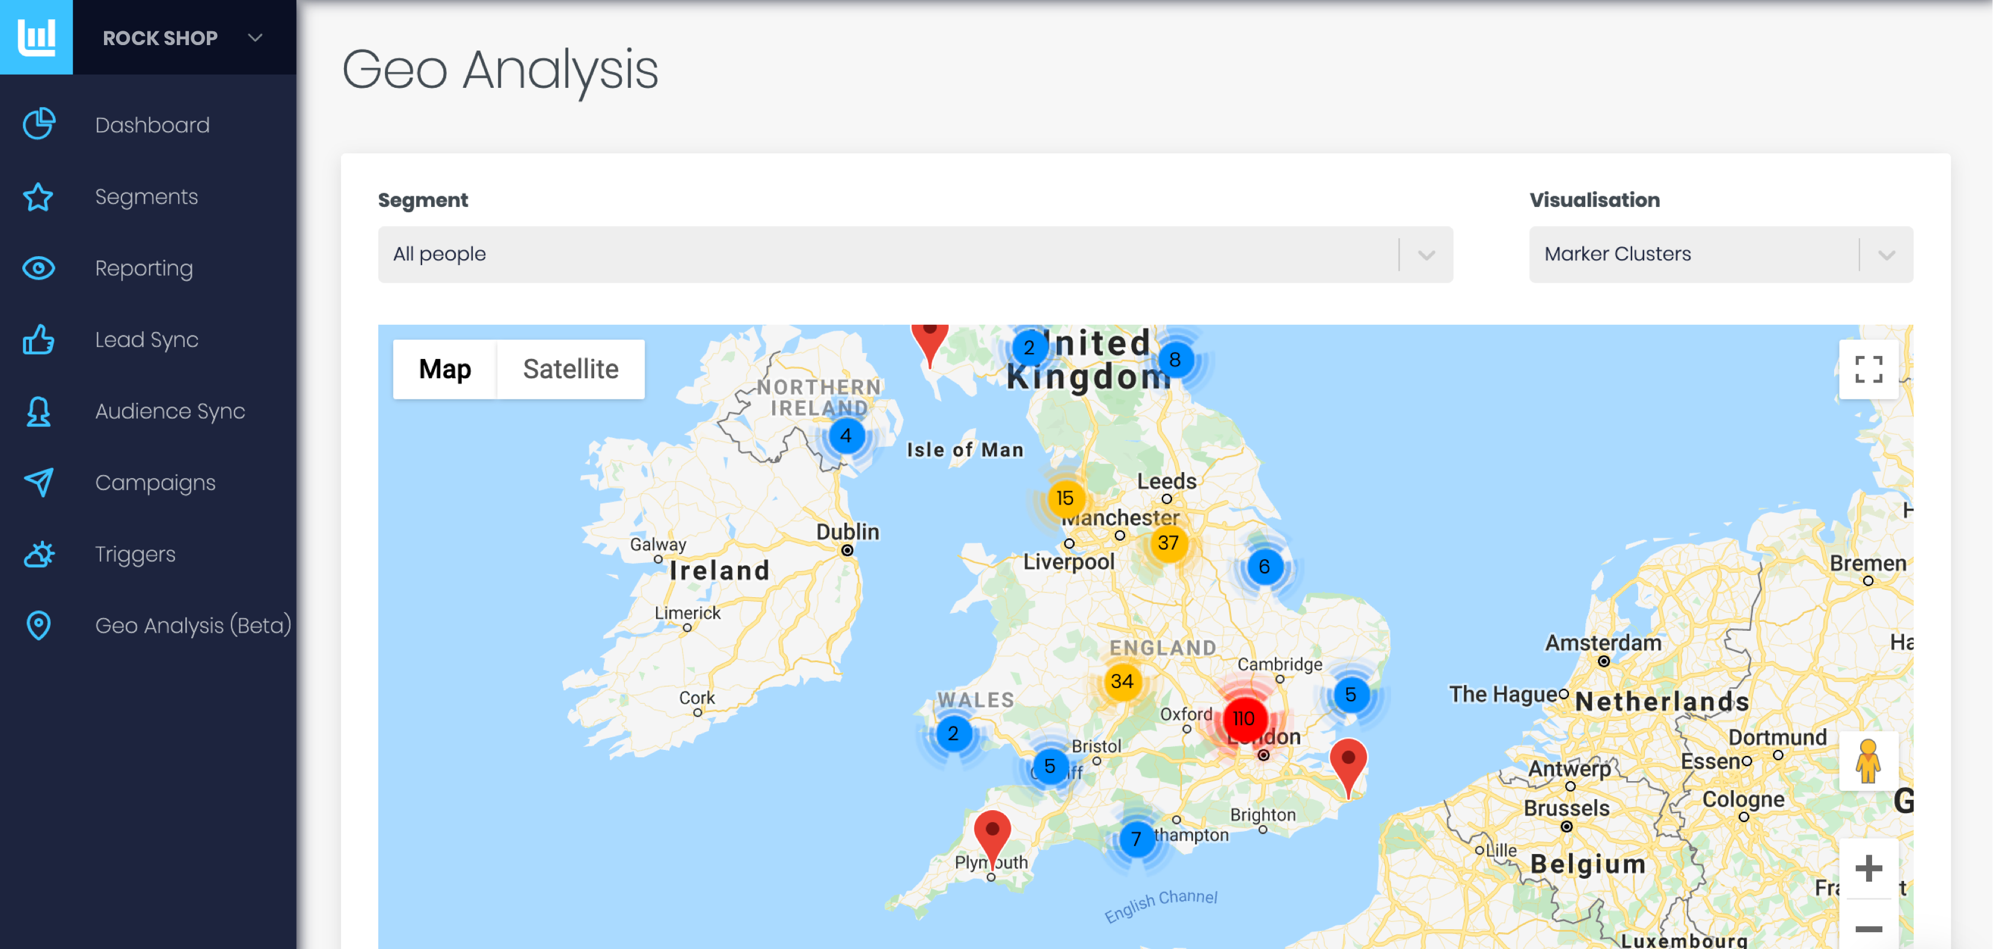The width and height of the screenshot is (1993, 949).
Task: Click the Triggers sun-cloud icon
Action: click(x=38, y=554)
